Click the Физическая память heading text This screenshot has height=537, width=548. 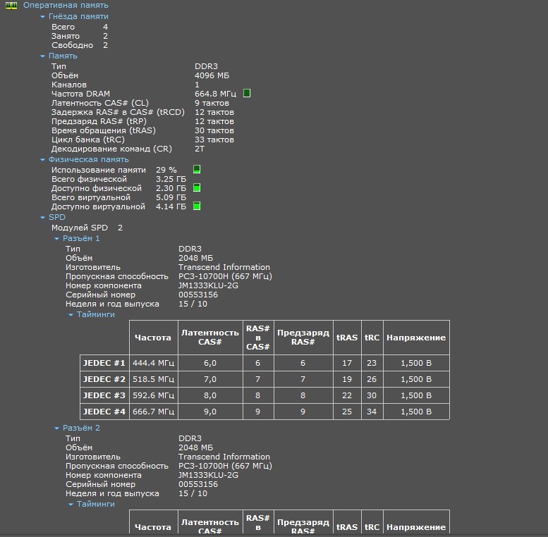click(x=88, y=159)
